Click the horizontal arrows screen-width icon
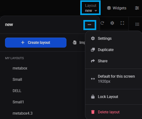 [x=93, y=79]
